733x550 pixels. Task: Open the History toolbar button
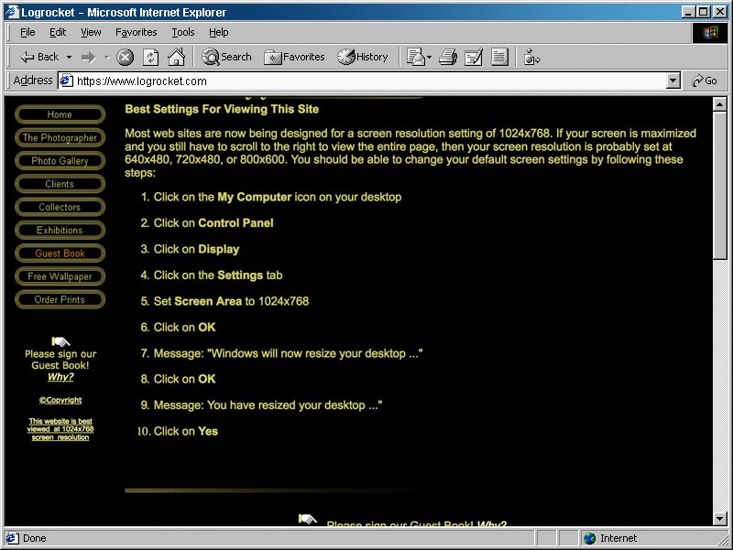pos(363,57)
